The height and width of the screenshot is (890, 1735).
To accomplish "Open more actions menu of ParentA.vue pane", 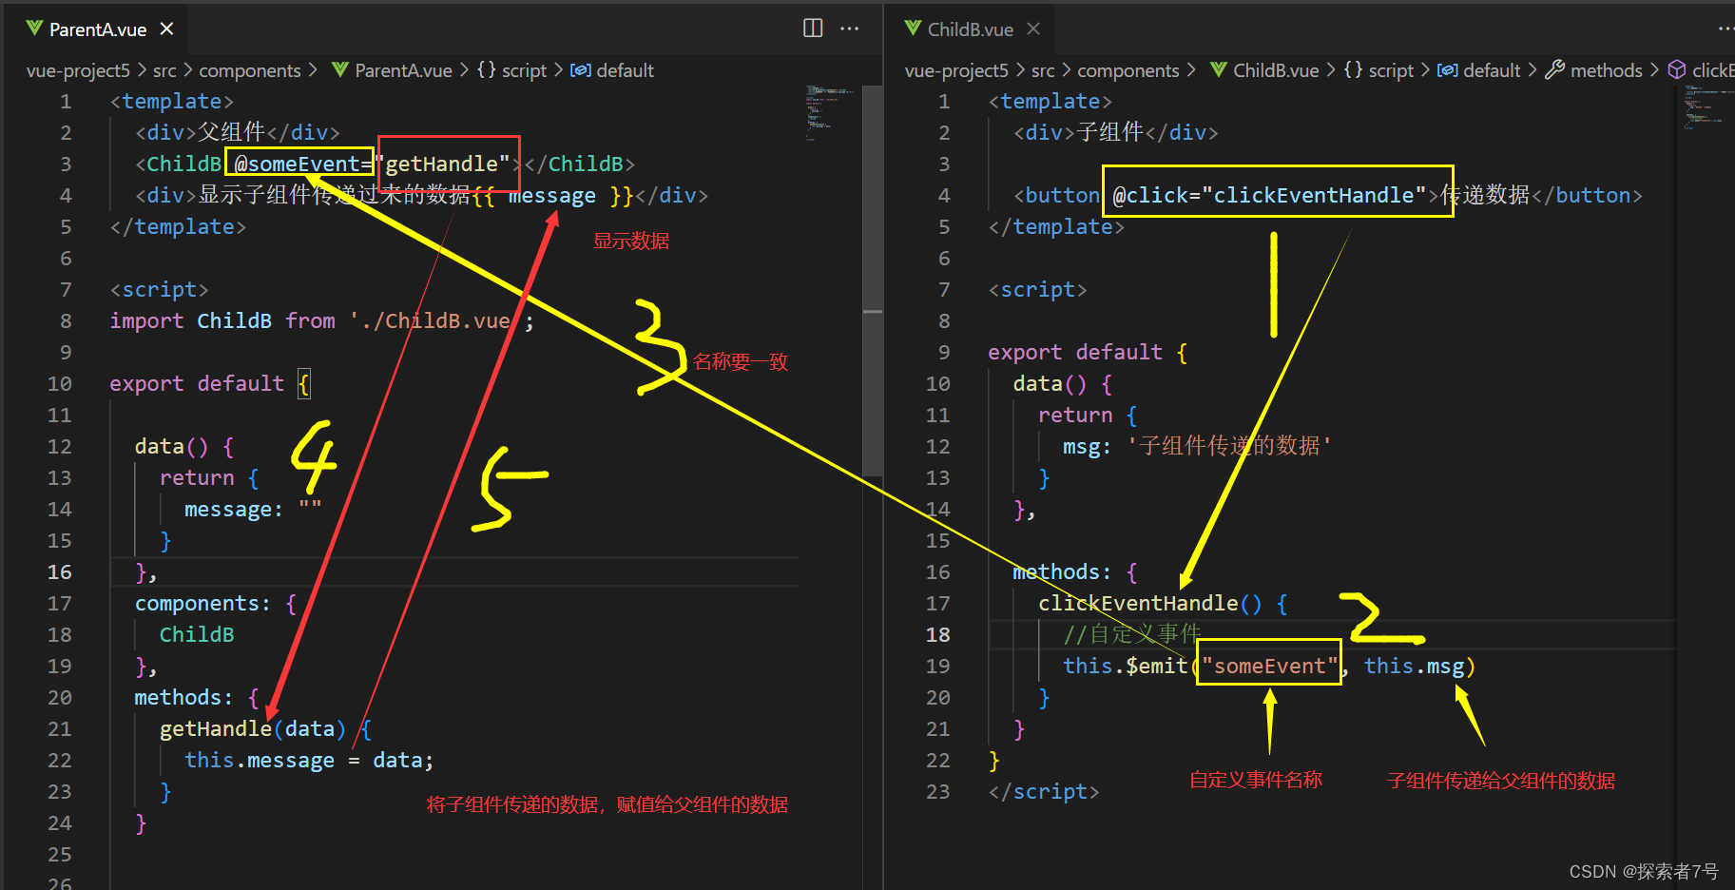I will pyautogui.click(x=850, y=29).
